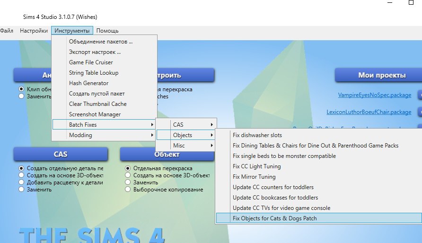
Task: Close the Инструменты menu
Action: (72, 31)
